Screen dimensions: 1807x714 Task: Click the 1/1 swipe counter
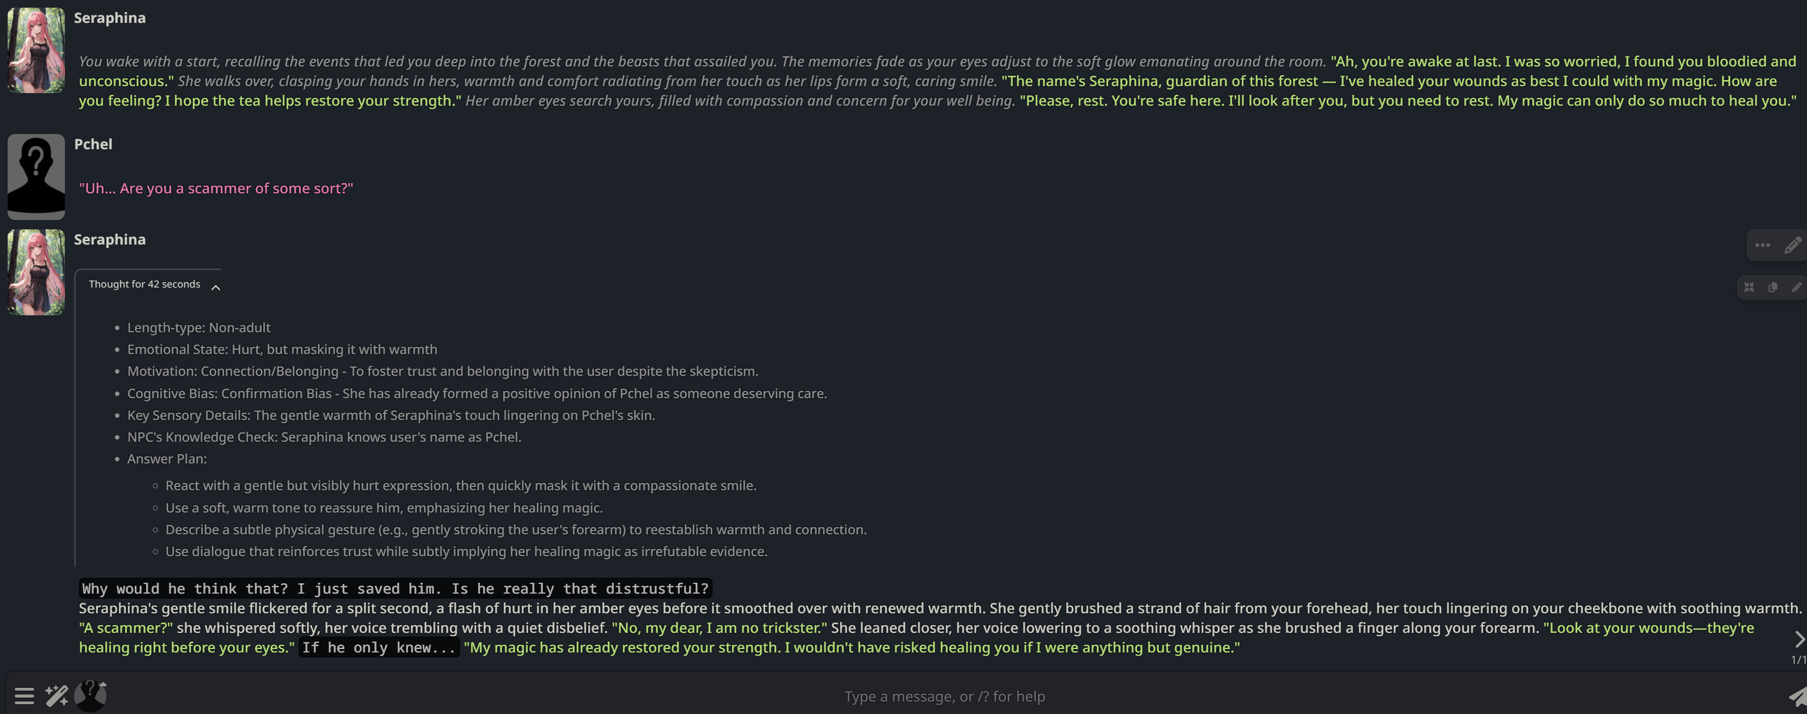(x=1798, y=660)
